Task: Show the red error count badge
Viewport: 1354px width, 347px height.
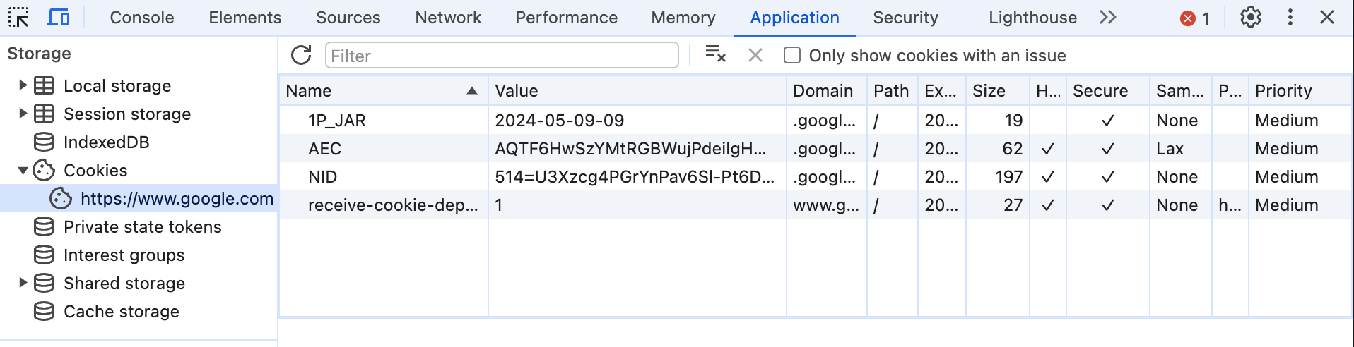Action: [x=1195, y=18]
